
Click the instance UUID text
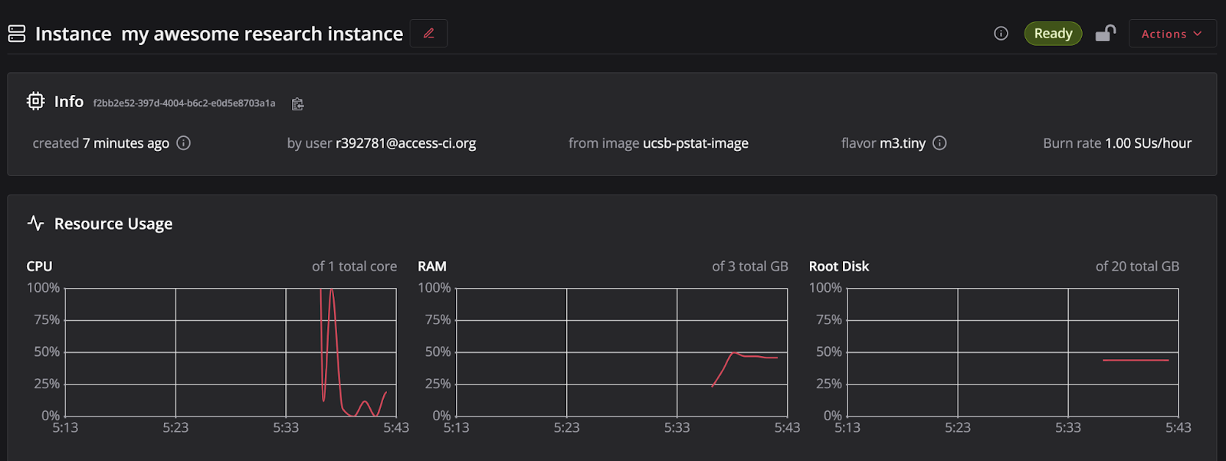coord(184,103)
